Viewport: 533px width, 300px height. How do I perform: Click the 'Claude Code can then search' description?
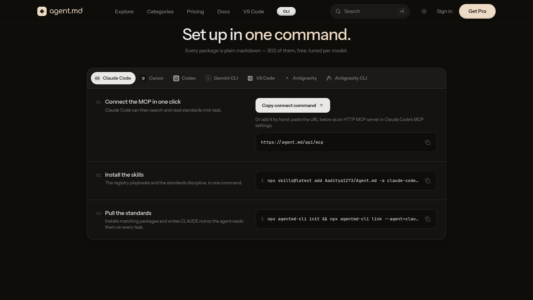(163, 110)
